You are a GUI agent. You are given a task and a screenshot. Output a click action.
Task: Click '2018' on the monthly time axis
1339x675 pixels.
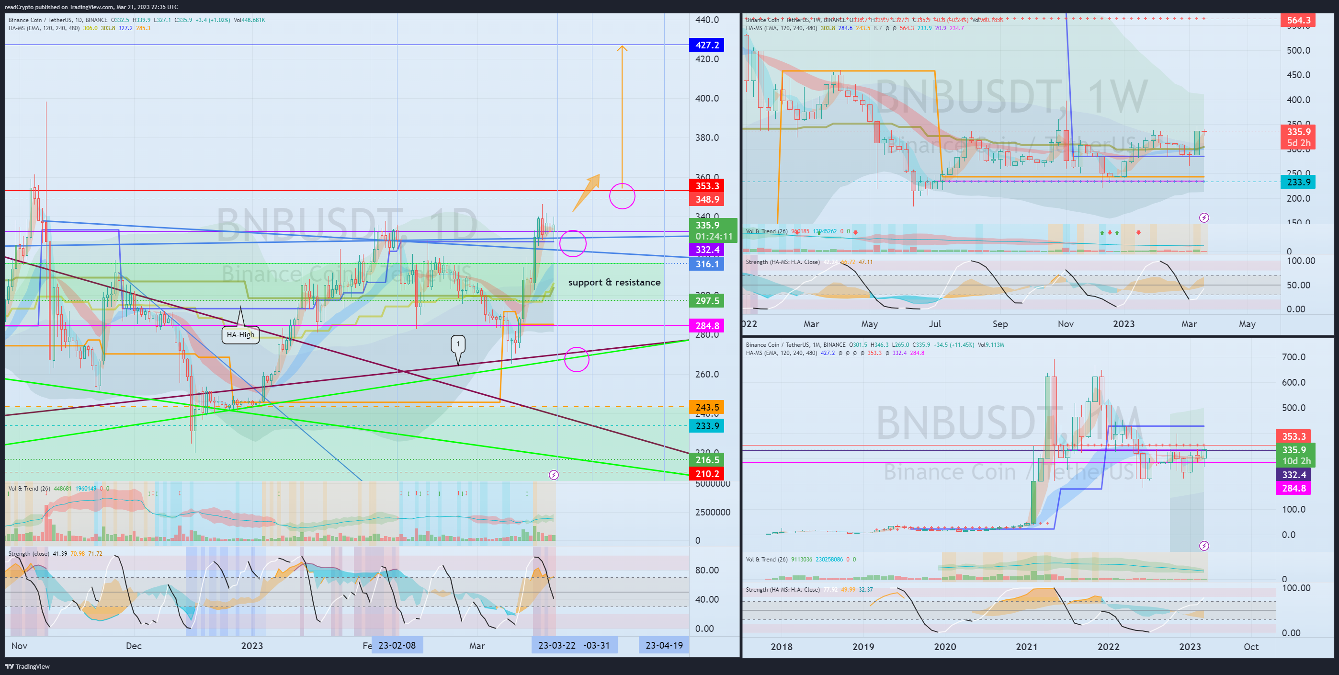781,647
